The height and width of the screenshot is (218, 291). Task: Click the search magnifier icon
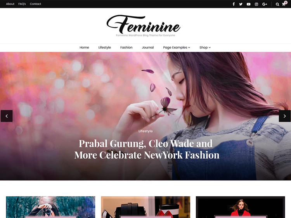click(277, 4)
